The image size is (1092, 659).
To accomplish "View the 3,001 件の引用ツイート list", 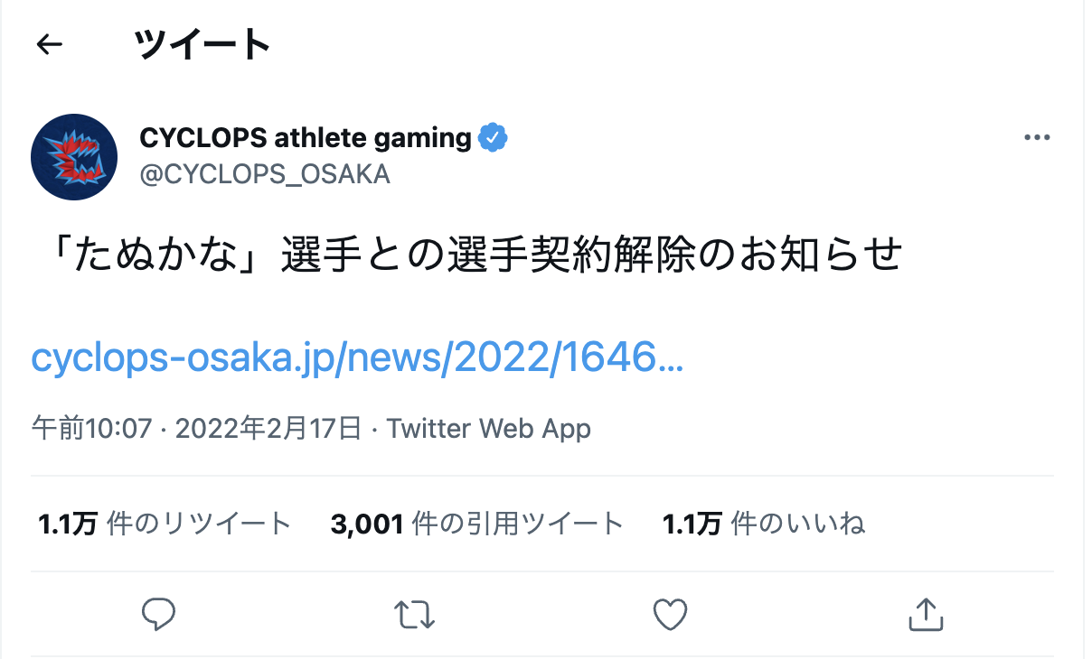I will 477,524.
